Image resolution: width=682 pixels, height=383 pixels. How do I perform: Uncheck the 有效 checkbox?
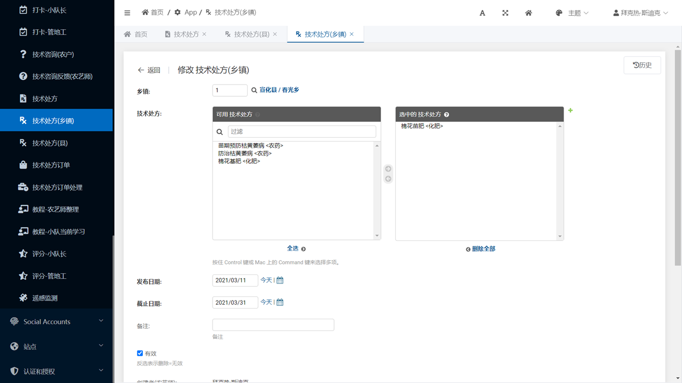[140, 353]
